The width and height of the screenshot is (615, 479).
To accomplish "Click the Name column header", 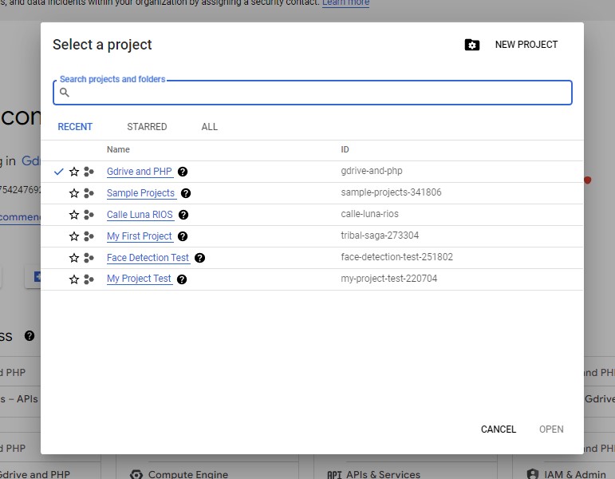I will (118, 149).
